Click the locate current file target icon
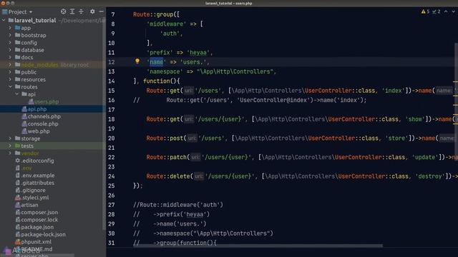Image resolution: width=458 pixels, height=257 pixels. pos(63,11)
